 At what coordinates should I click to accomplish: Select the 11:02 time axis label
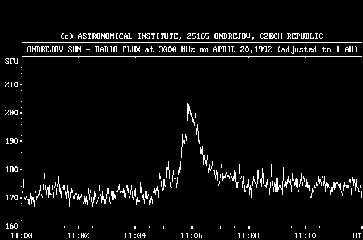point(78,235)
